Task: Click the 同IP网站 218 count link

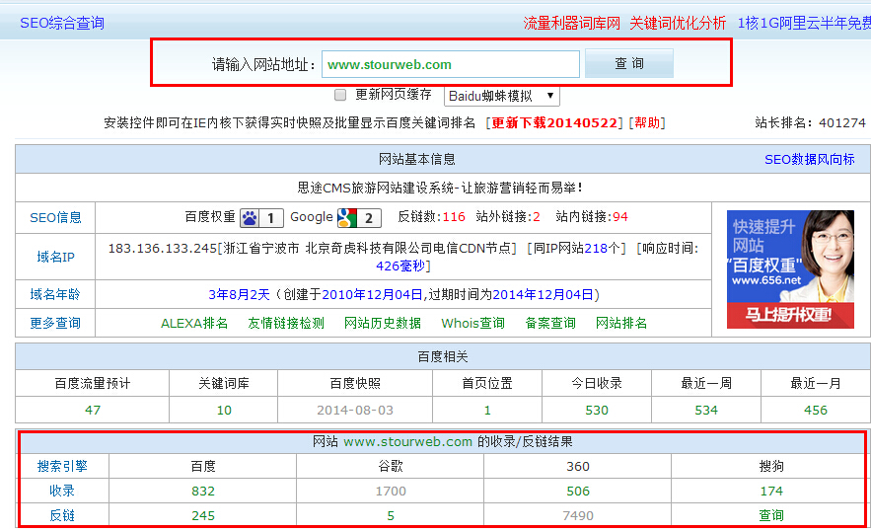Action: (x=595, y=249)
